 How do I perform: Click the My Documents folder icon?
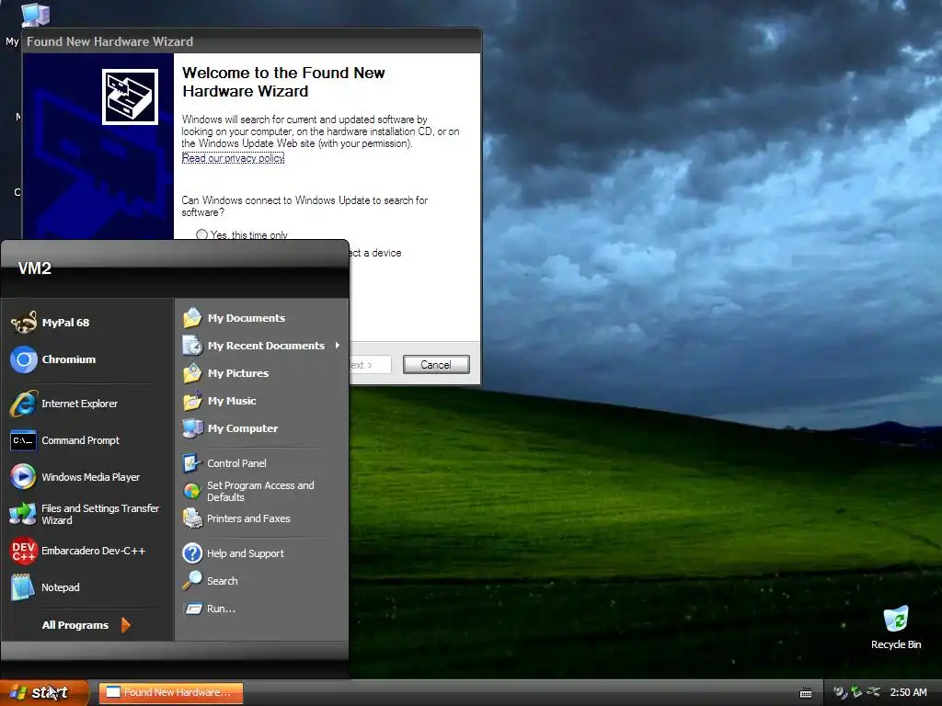point(192,317)
